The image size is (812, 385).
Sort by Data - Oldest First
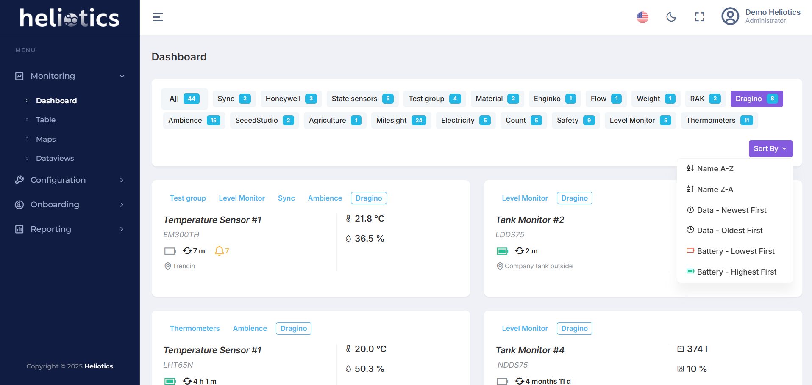click(x=735, y=231)
